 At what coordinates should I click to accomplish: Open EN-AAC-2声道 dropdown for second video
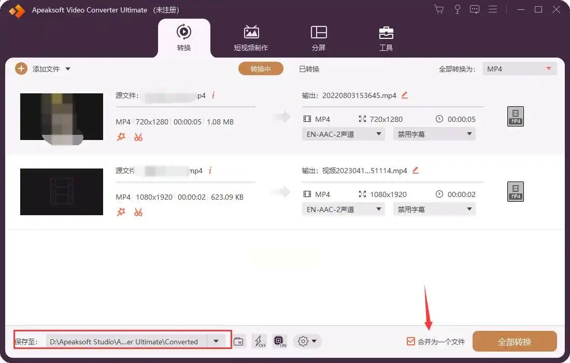coord(343,209)
